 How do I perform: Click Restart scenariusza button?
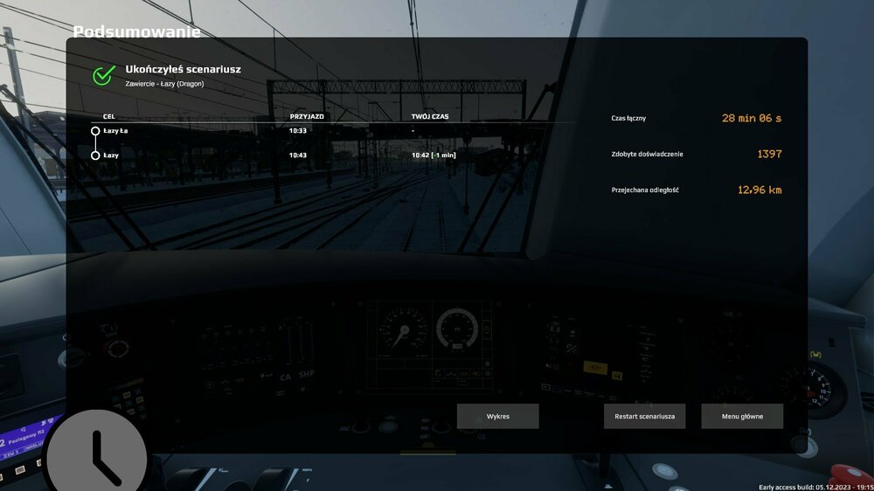(644, 417)
